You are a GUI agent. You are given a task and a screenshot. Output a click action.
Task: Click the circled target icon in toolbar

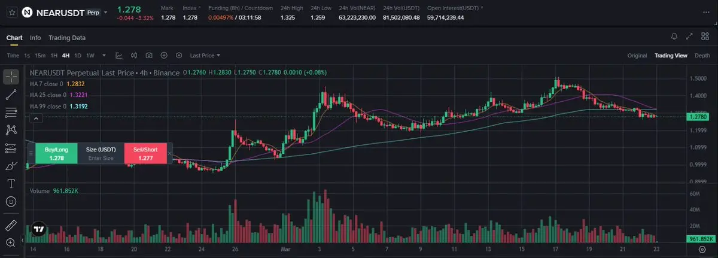pos(178,56)
